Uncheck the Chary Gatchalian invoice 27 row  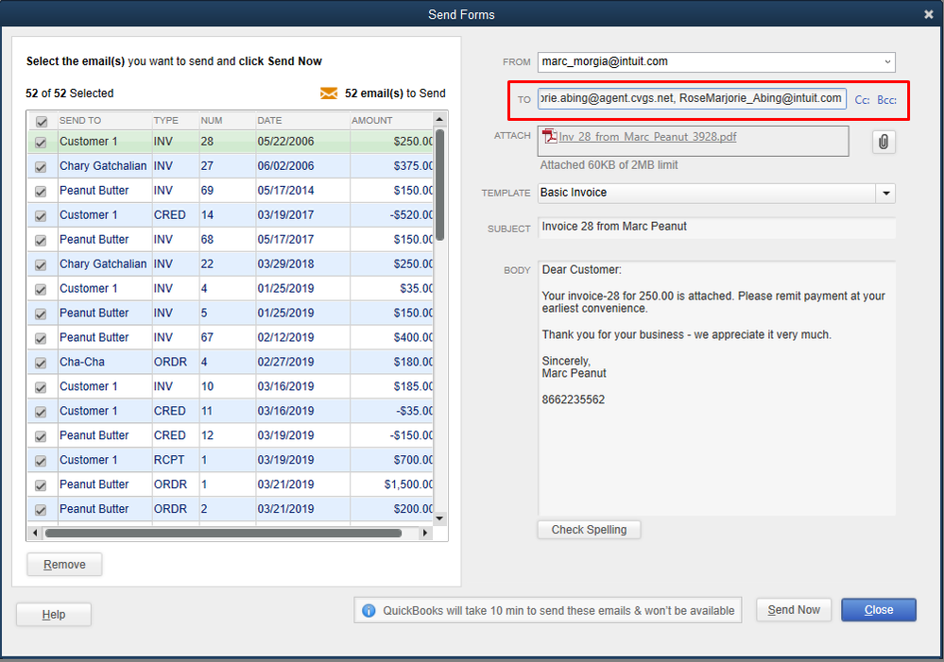[41, 166]
